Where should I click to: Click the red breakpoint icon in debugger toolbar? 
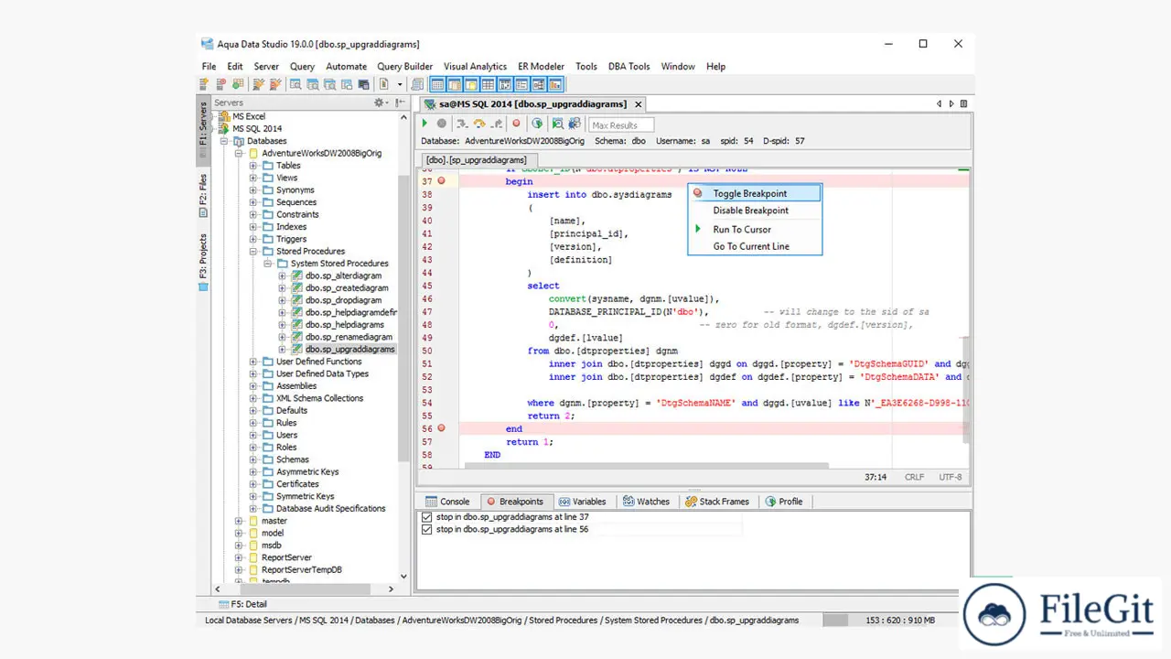click(x=516, y=124)
